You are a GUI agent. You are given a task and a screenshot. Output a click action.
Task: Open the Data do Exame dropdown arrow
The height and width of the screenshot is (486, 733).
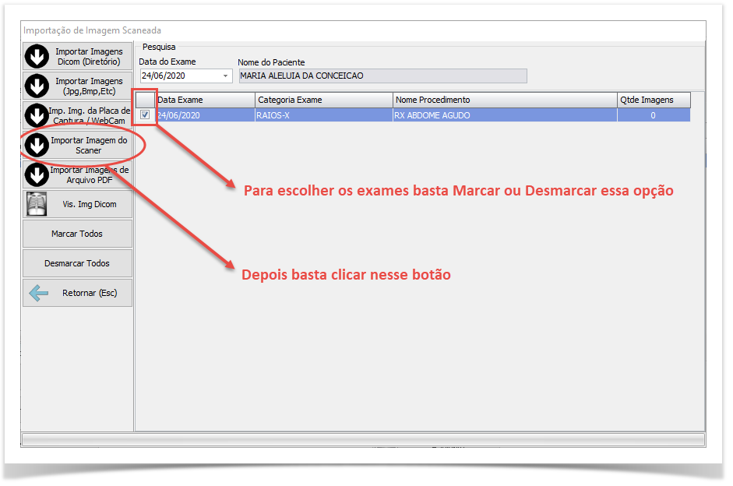tap(226, 76)
